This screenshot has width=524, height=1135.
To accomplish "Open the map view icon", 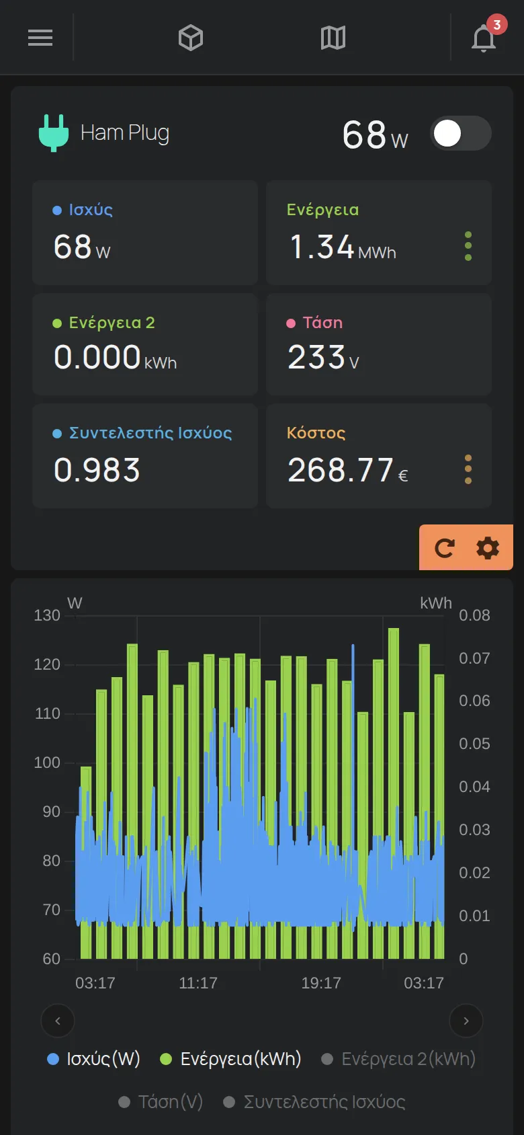I will [x=333, y=38].
